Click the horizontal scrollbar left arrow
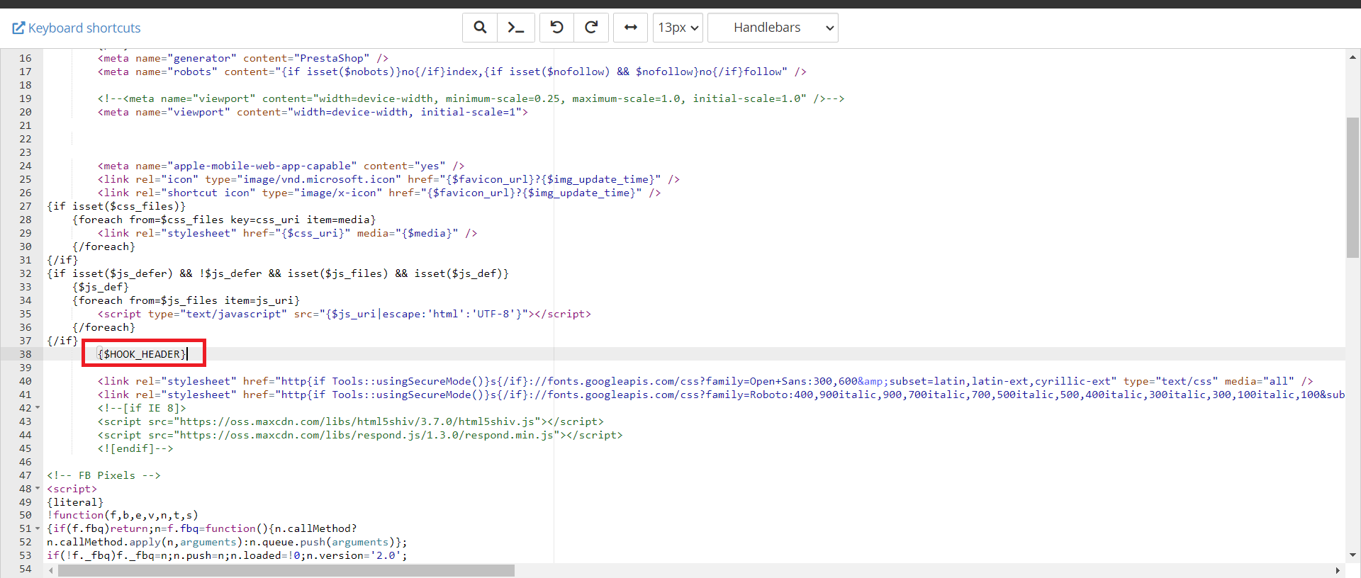The image size is (1361, 578). tap(50, 570)
